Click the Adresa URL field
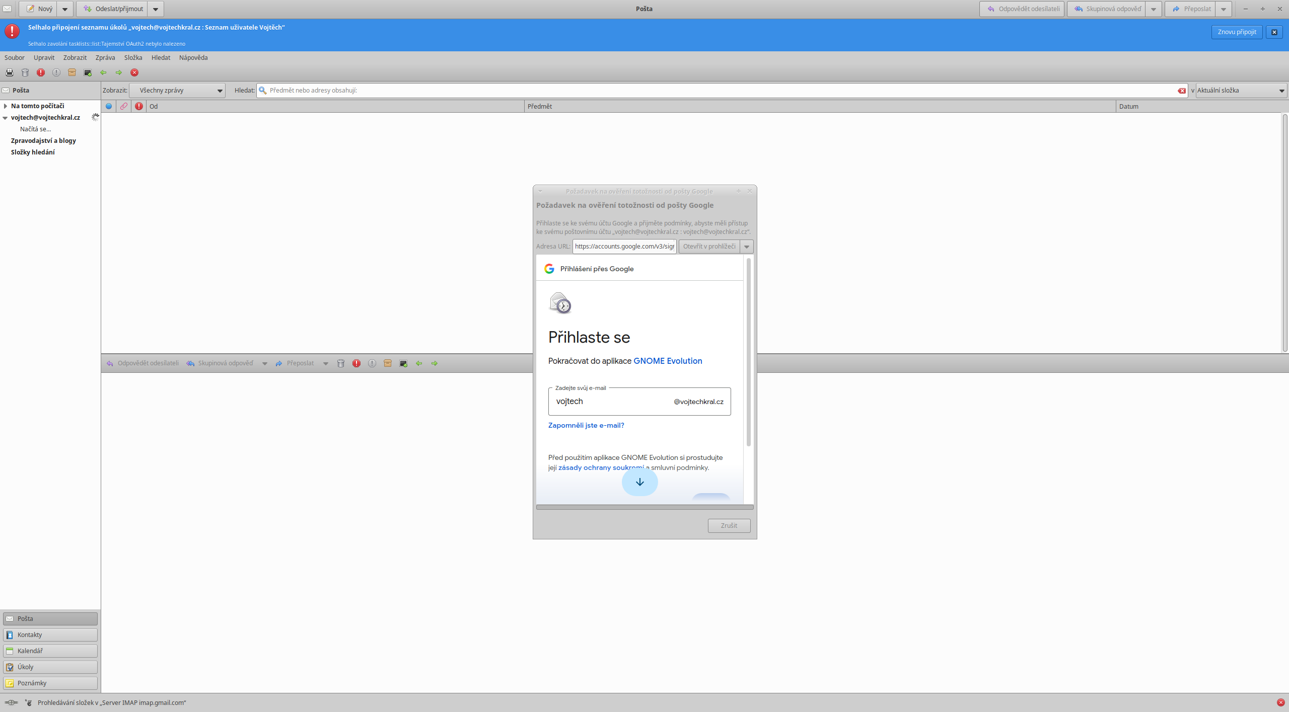Image resolution: width=1289 pixels, height=712 pixels. click(624, 247)
